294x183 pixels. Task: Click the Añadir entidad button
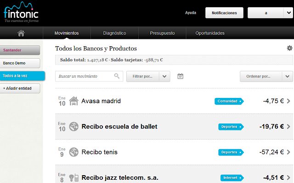coord(20,88)
